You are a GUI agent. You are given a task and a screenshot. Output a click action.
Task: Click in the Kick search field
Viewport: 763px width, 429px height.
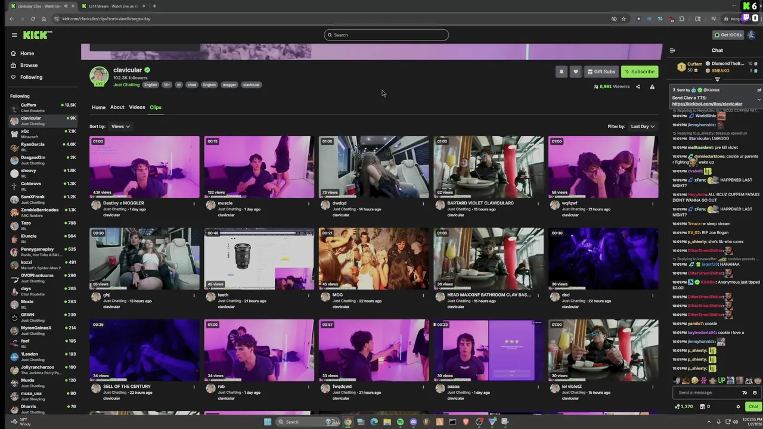pyautogui.click(x=386, y=35)
